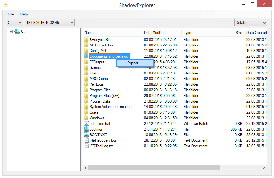Click date 14.08.2016 20:54:48 cell

pyautogui.click(x=160, y=107)
